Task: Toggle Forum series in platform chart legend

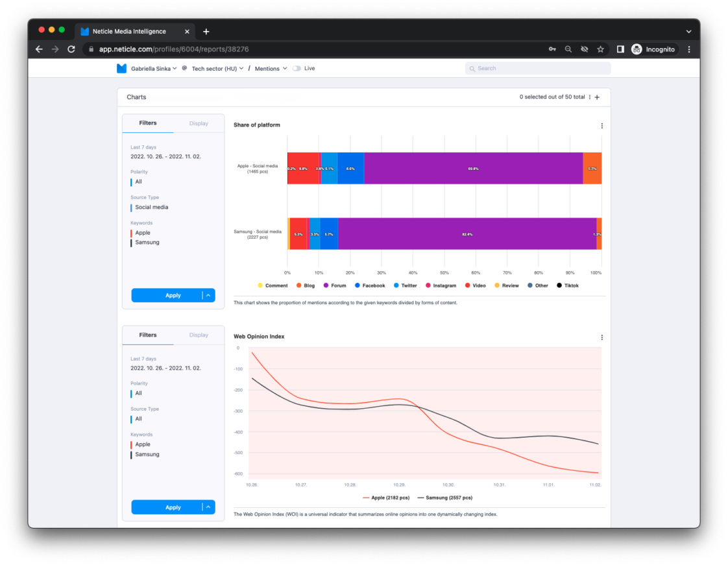Action: click(334, 285)
